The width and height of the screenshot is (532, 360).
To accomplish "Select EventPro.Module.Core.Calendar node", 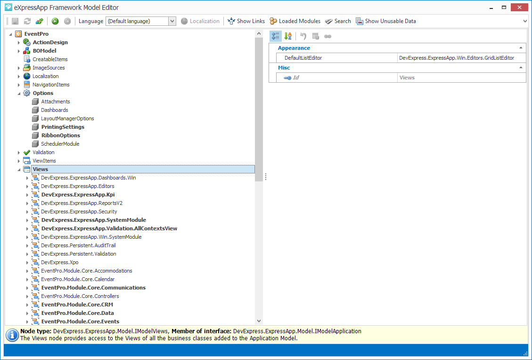I will coord(78,279).
